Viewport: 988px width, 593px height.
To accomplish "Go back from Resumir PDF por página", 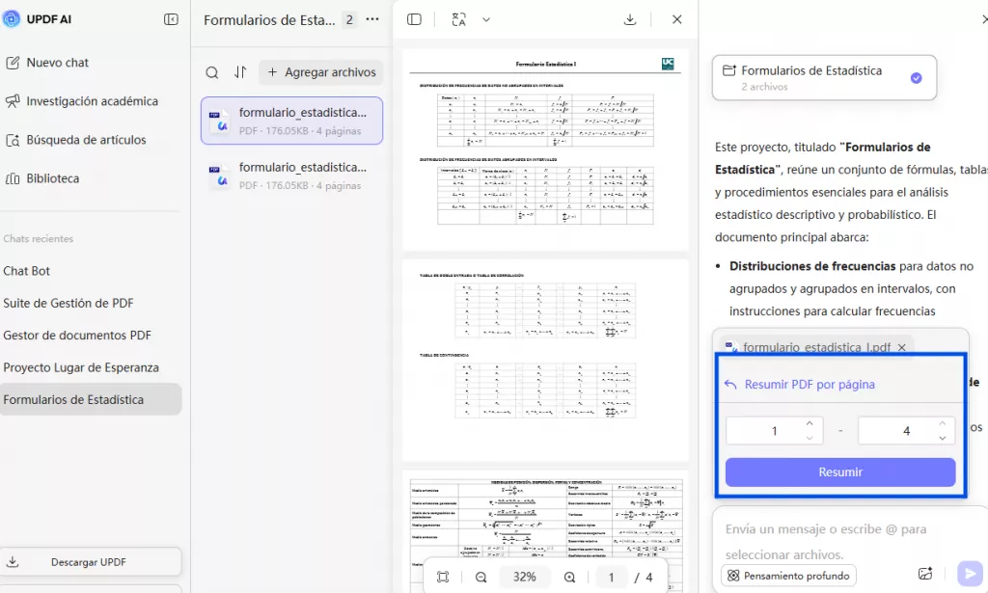I will pyautogui.click(x=730, y=384).
